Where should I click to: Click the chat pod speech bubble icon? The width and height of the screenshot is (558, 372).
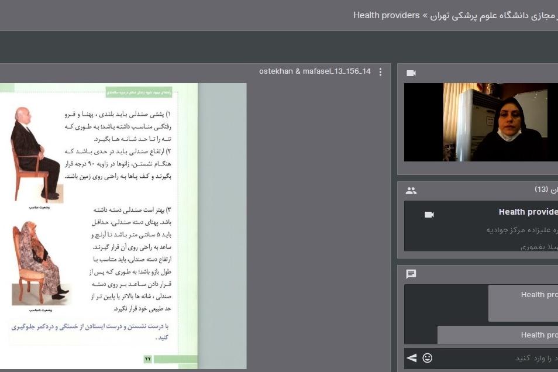click(411, 274)
